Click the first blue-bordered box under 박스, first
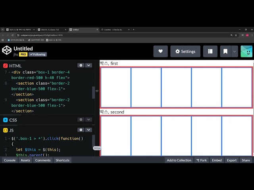Screen dimensions: 254x190 tap(116, 87)
